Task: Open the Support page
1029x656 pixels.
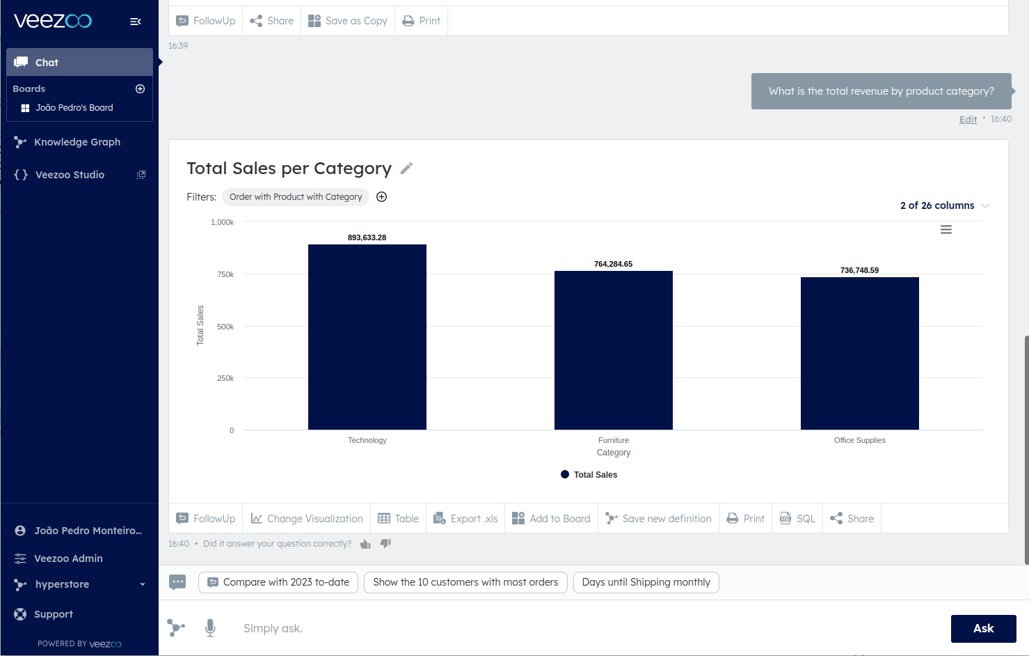Action: (53, 614)
